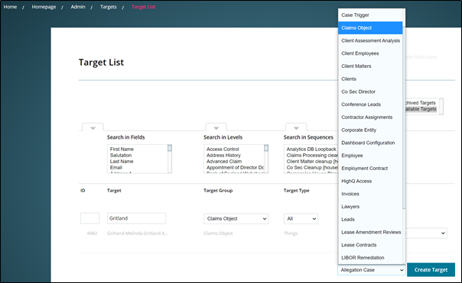Viewport: 462px width, 283px height.
Task: Open Targets breadcrumb link
Action: (108, 7)
